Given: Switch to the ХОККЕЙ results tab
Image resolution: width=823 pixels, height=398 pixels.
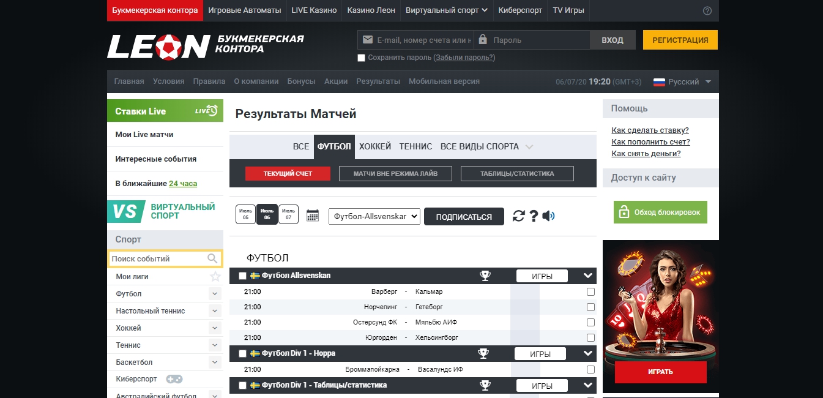Looking at the screenshot, I should 375,146.
